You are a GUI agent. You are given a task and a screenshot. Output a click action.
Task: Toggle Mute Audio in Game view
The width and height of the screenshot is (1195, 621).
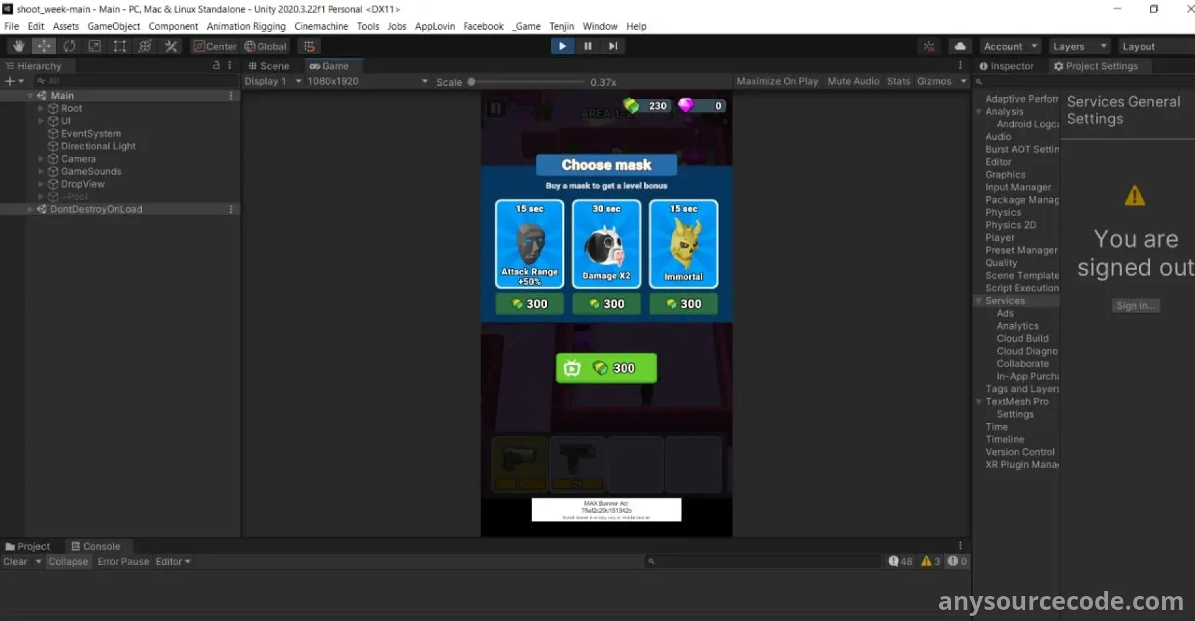pyautogui.click(x=853, y=82)
